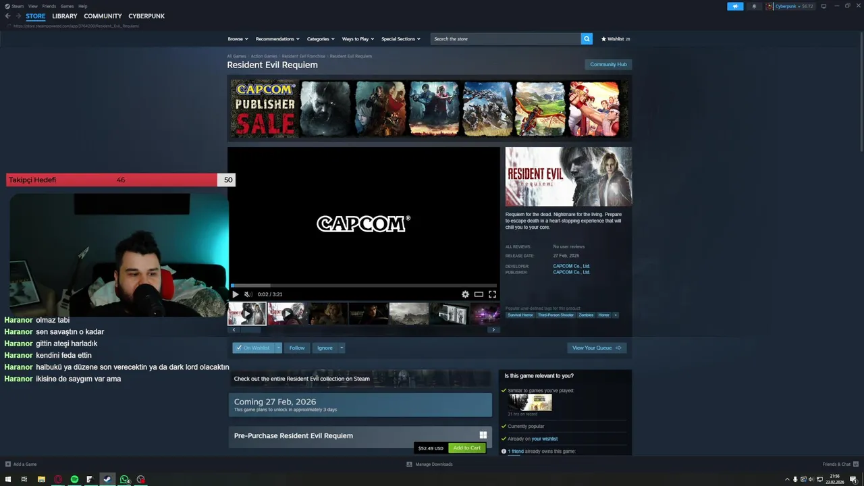Show hidden system tray icons chevron
The width and height of the screenshot is (864, 486).
787,479
